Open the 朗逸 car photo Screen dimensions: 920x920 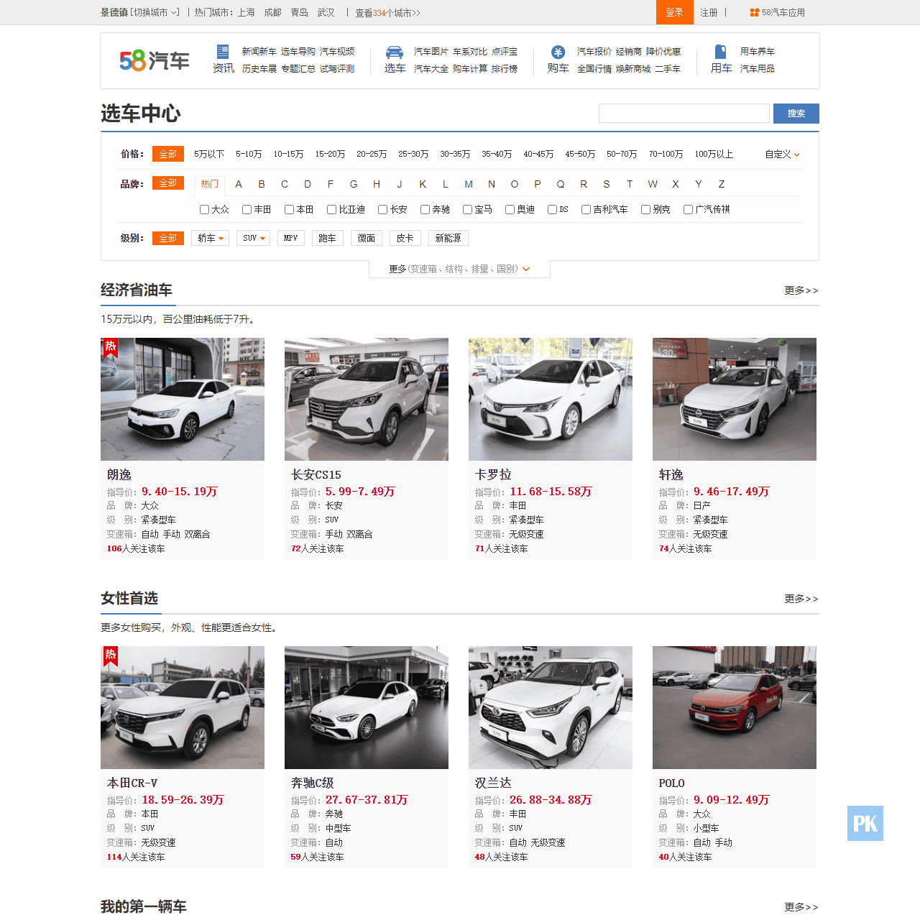183,399
